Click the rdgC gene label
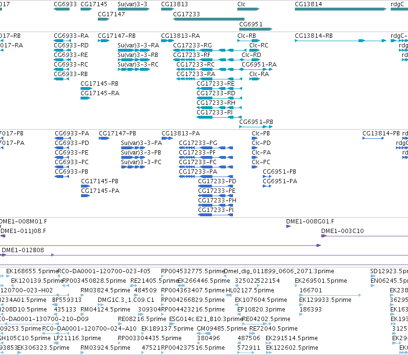Viewport: 408px width, 355px height. pos(397,4)
